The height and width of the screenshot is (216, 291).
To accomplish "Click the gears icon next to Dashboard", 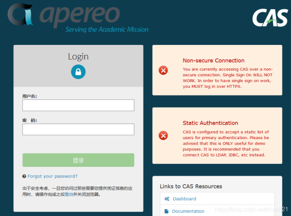I will [167, 199].
